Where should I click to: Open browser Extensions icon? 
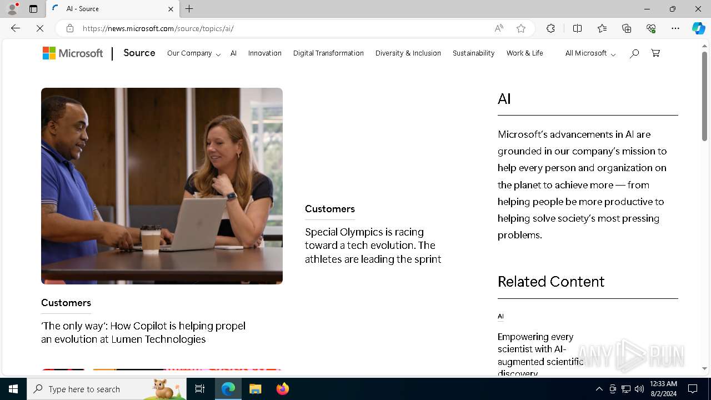(550, 28)
